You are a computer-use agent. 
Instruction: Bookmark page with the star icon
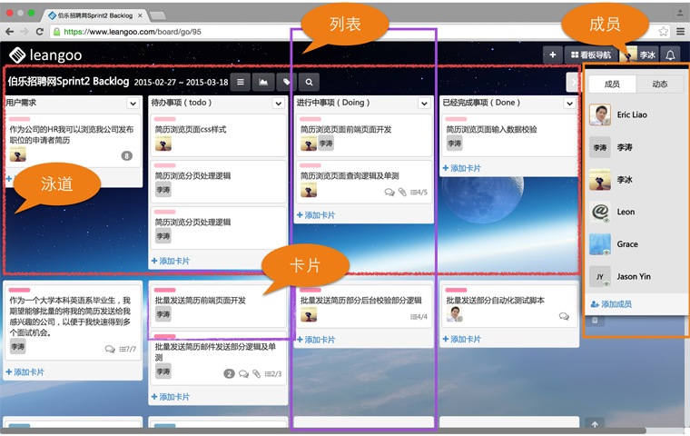(x=664, y=32)
